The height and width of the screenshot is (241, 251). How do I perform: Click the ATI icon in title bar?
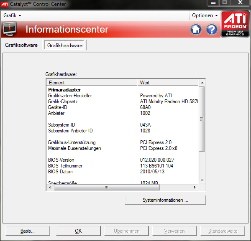(x=4, y=4)
